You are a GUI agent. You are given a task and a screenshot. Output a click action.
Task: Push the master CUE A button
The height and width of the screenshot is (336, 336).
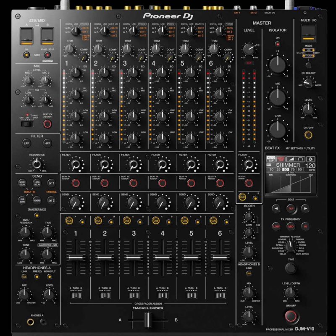point(242,197)
